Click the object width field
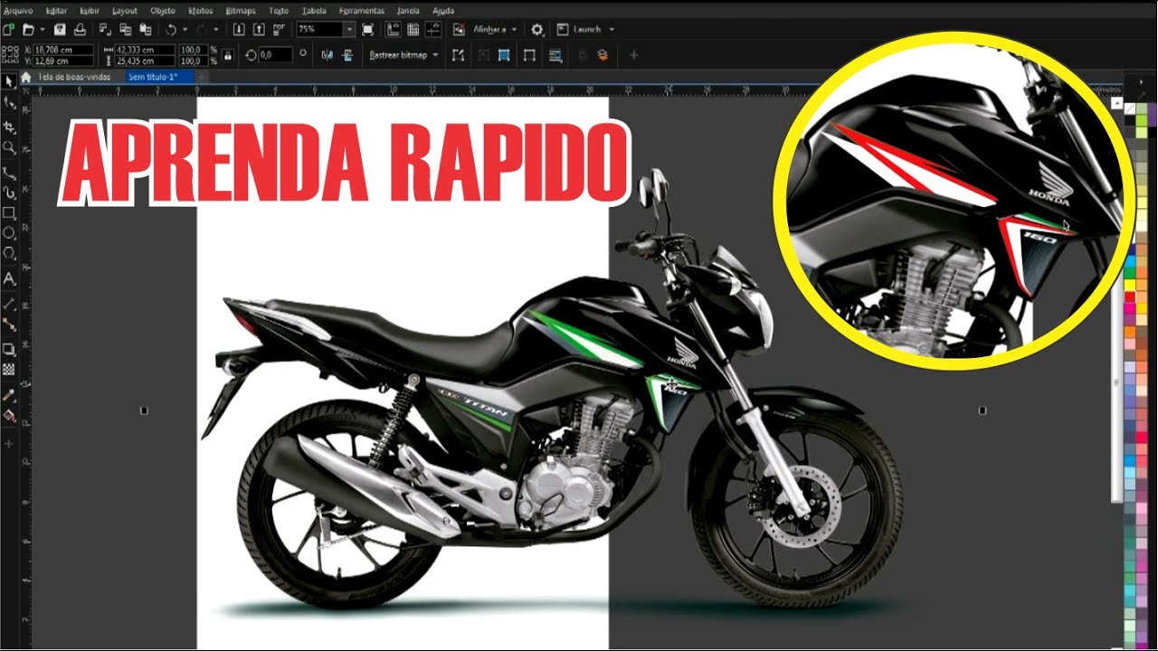 coord(145,50)
